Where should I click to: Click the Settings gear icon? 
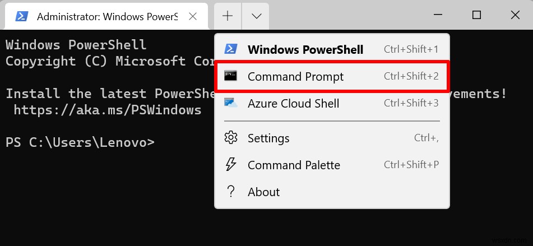click(x=230, y=138)
